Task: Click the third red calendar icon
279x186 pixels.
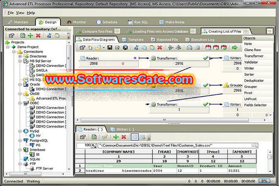Action: click(x=224, y=48)
